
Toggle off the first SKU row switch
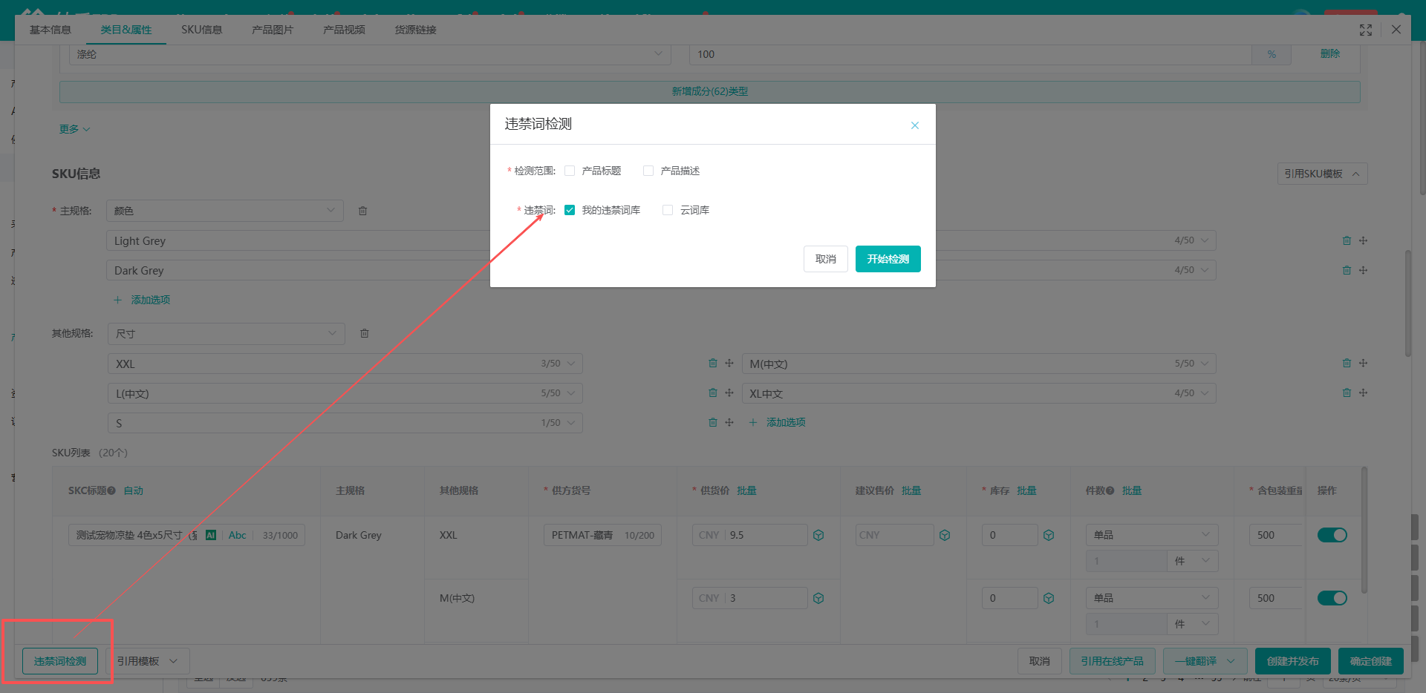point(1332,535)
